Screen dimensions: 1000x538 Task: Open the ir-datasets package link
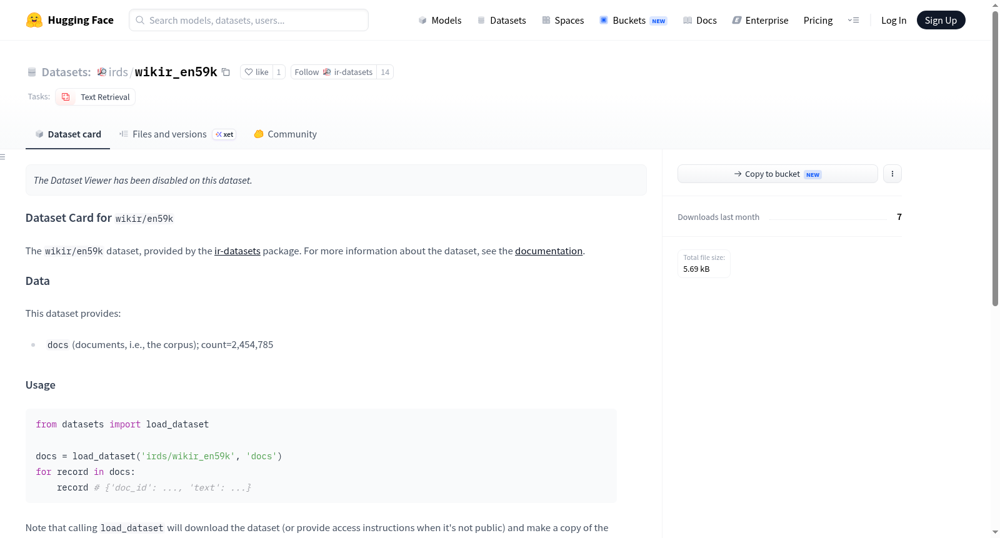click(x=237, y=251)
